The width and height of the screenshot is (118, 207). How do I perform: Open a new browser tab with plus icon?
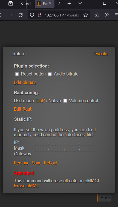[69, 4]
